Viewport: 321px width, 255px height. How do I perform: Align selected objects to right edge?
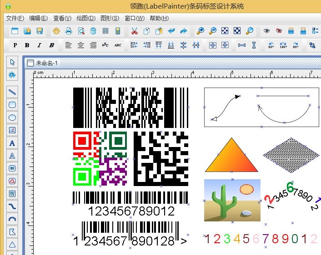146,45
